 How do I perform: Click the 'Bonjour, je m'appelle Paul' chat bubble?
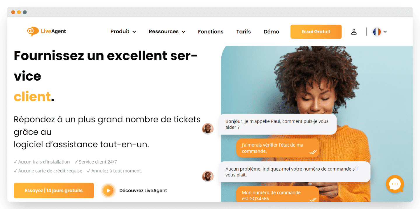[277, 124]
